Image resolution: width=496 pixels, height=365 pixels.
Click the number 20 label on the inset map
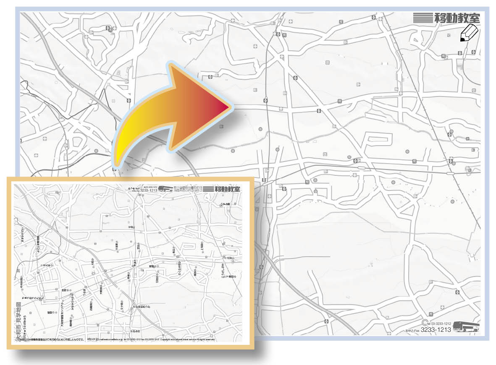(x=20, y=271)
